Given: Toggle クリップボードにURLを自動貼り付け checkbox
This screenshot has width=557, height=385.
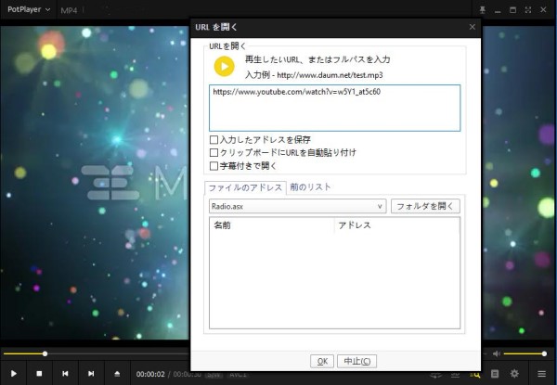Looking at the screenshot, I should 214,152.
